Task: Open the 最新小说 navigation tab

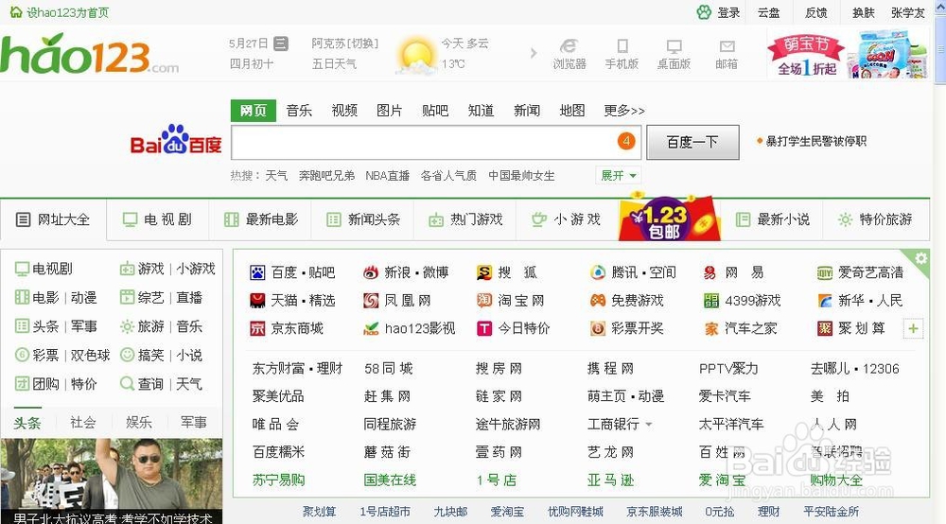Action: pos(773,219)
